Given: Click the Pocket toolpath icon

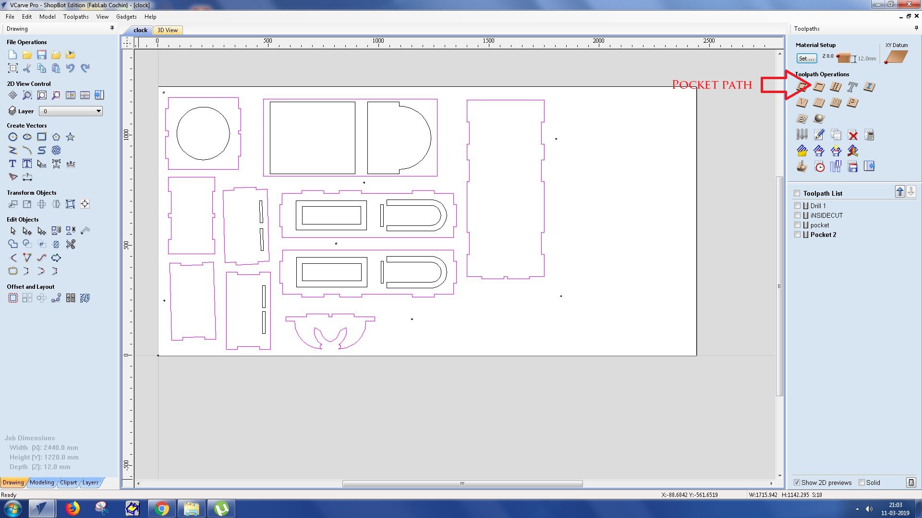Looking at the screenshot, I should [819, 87].
